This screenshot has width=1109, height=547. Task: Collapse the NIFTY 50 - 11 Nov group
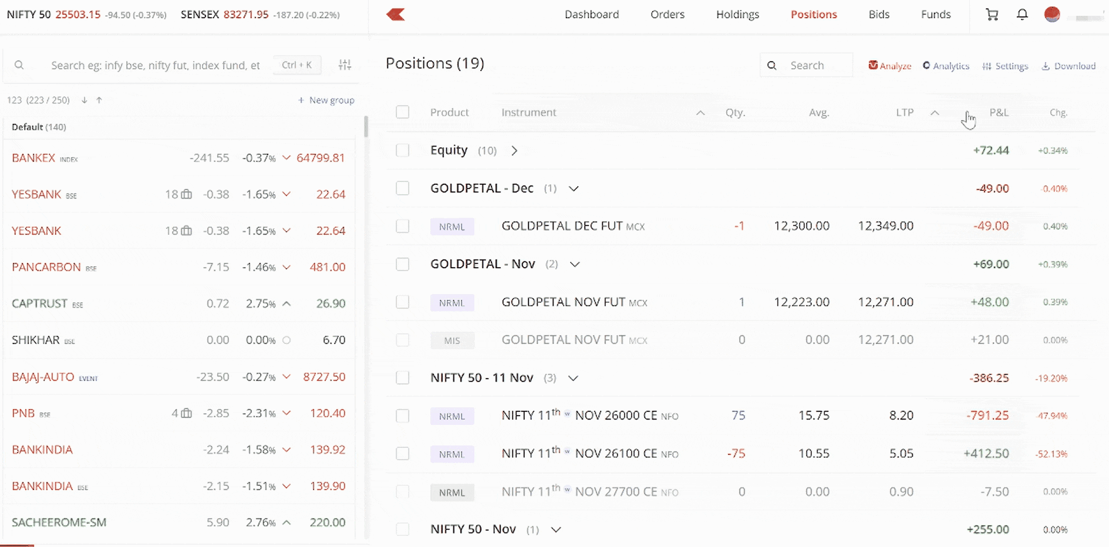573,378
